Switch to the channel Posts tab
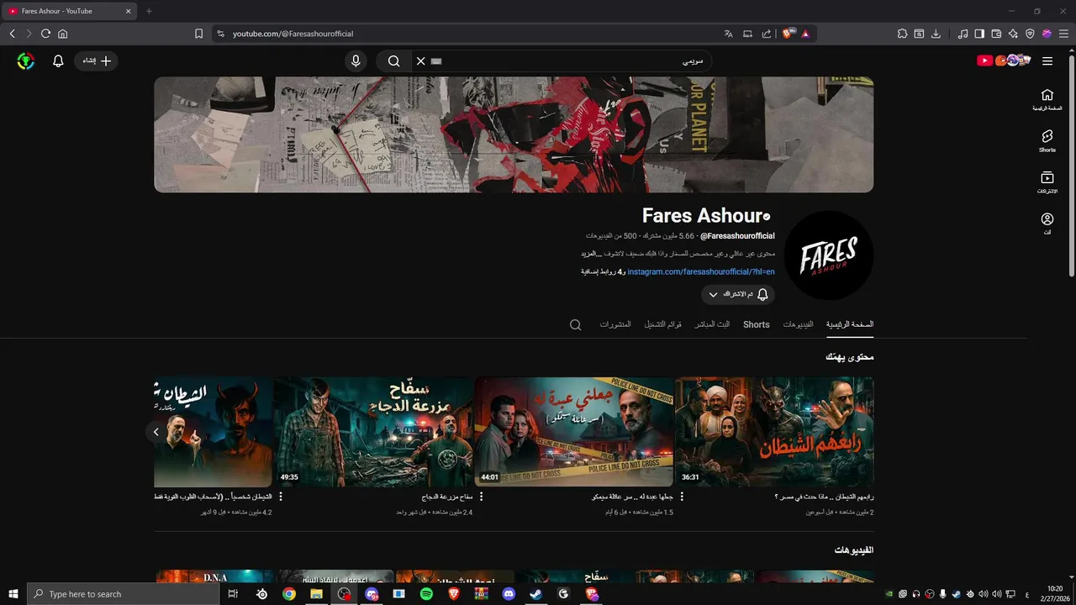1076x605 pixels. 615,324
